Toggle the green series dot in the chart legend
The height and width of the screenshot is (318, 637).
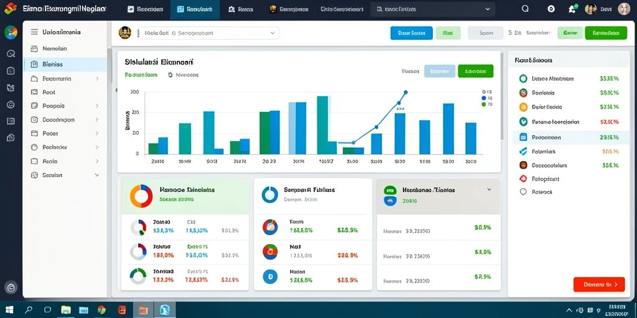(x=483, y=104)
